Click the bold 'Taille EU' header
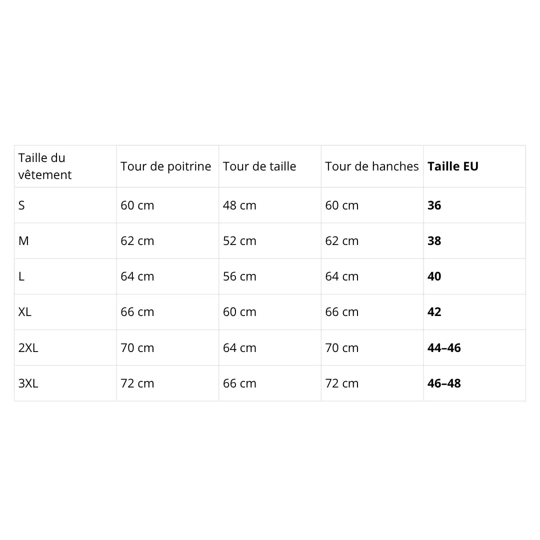 [x=452, y=166]
